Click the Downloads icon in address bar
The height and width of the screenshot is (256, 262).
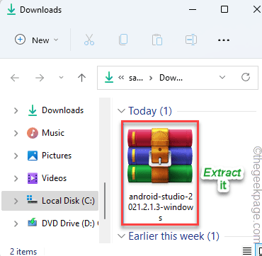(109, 77)
